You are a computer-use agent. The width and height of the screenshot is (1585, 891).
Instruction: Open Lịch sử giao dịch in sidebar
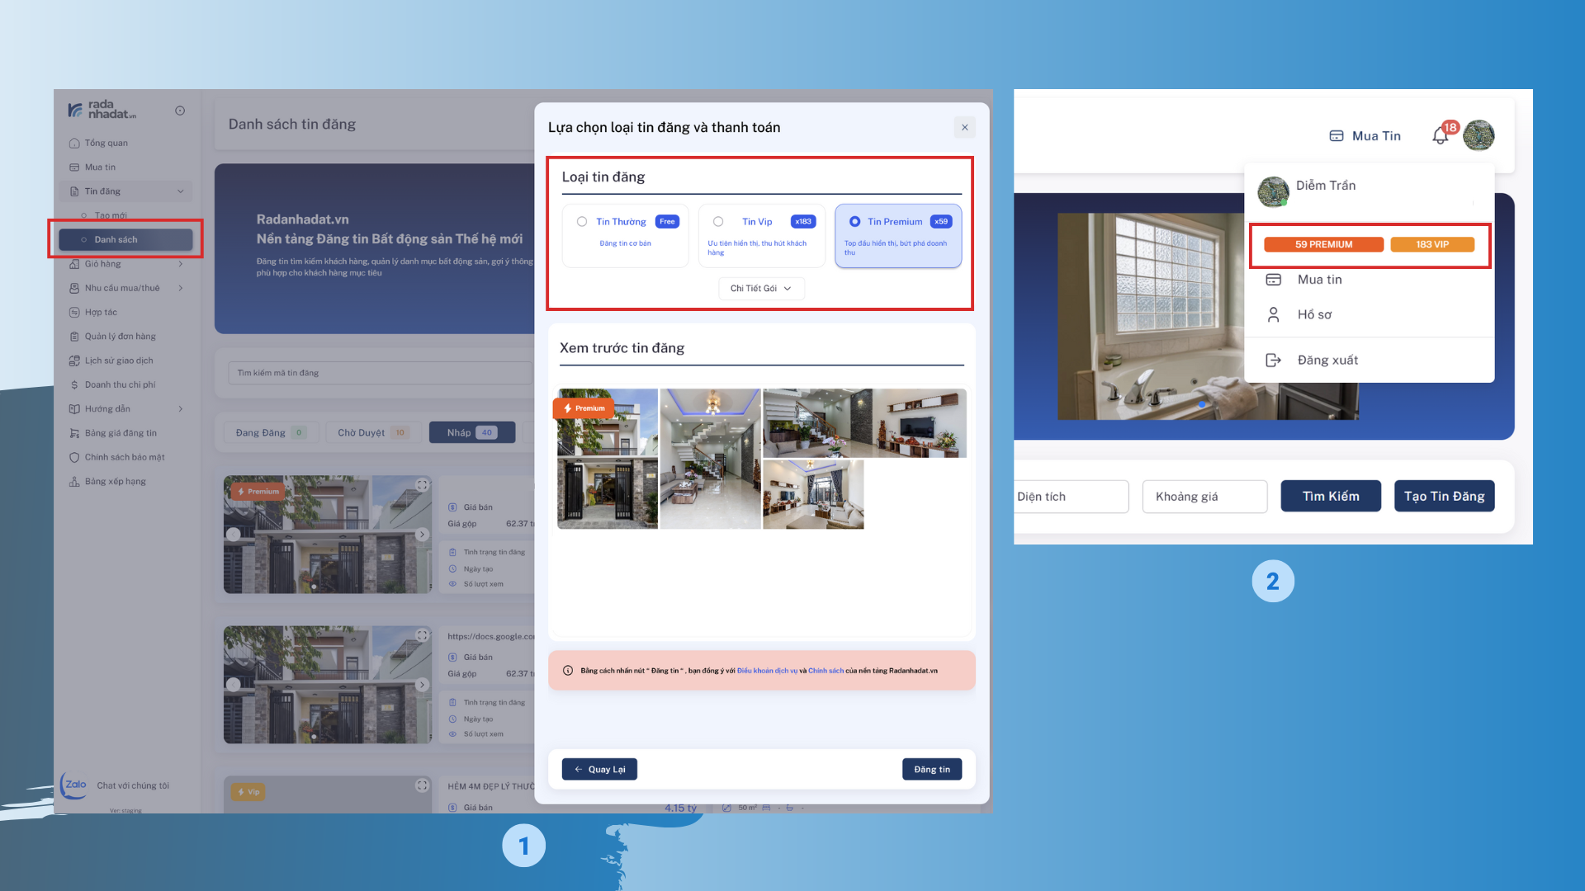[x=119, y=361]
